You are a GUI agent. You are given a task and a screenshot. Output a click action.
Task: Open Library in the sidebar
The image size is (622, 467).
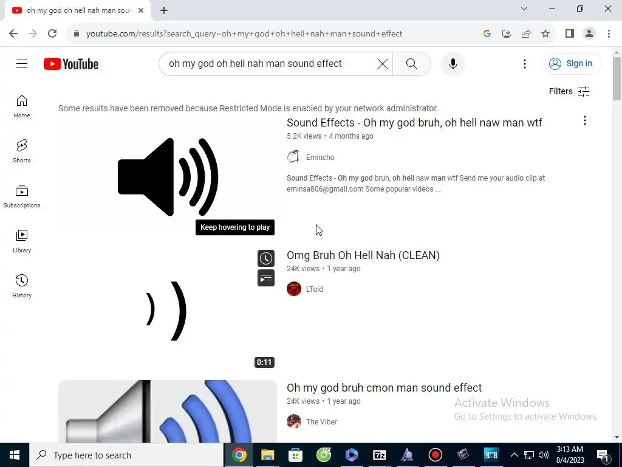point(22,241)
